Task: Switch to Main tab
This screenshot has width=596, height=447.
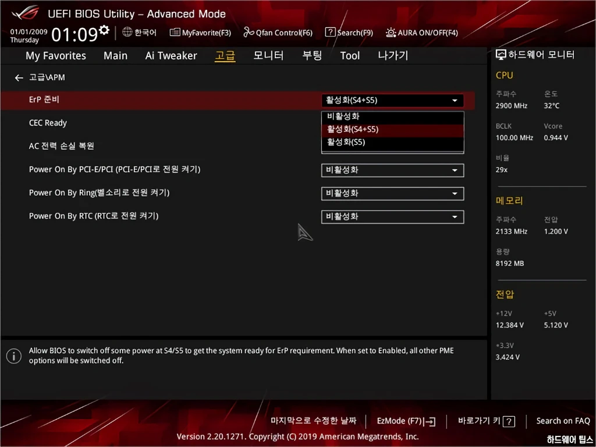Action: [116, 56]
